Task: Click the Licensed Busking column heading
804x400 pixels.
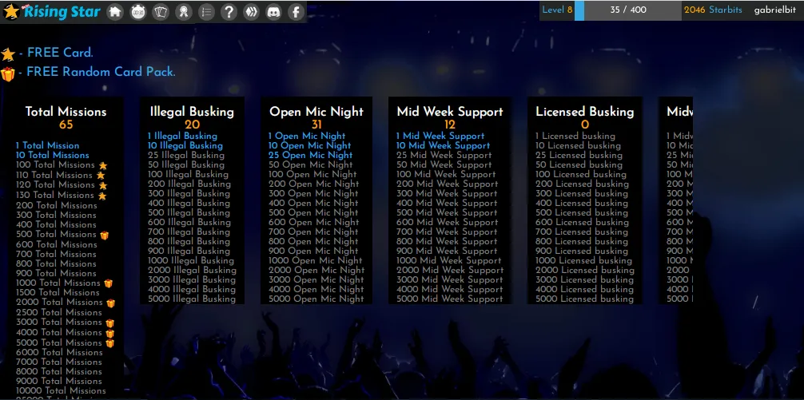Action: (x=584, y=112)
